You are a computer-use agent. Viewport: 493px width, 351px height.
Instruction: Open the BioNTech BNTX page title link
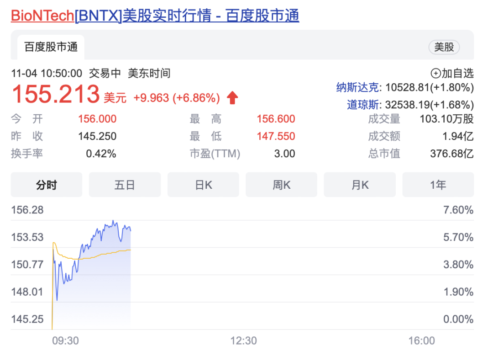point(155,16)
